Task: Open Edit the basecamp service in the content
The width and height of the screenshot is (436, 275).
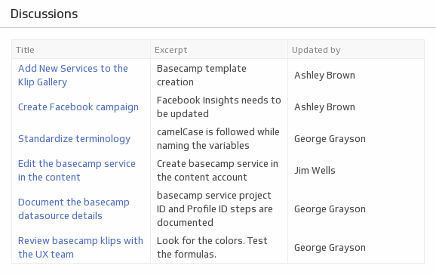Action: (76, 170)
